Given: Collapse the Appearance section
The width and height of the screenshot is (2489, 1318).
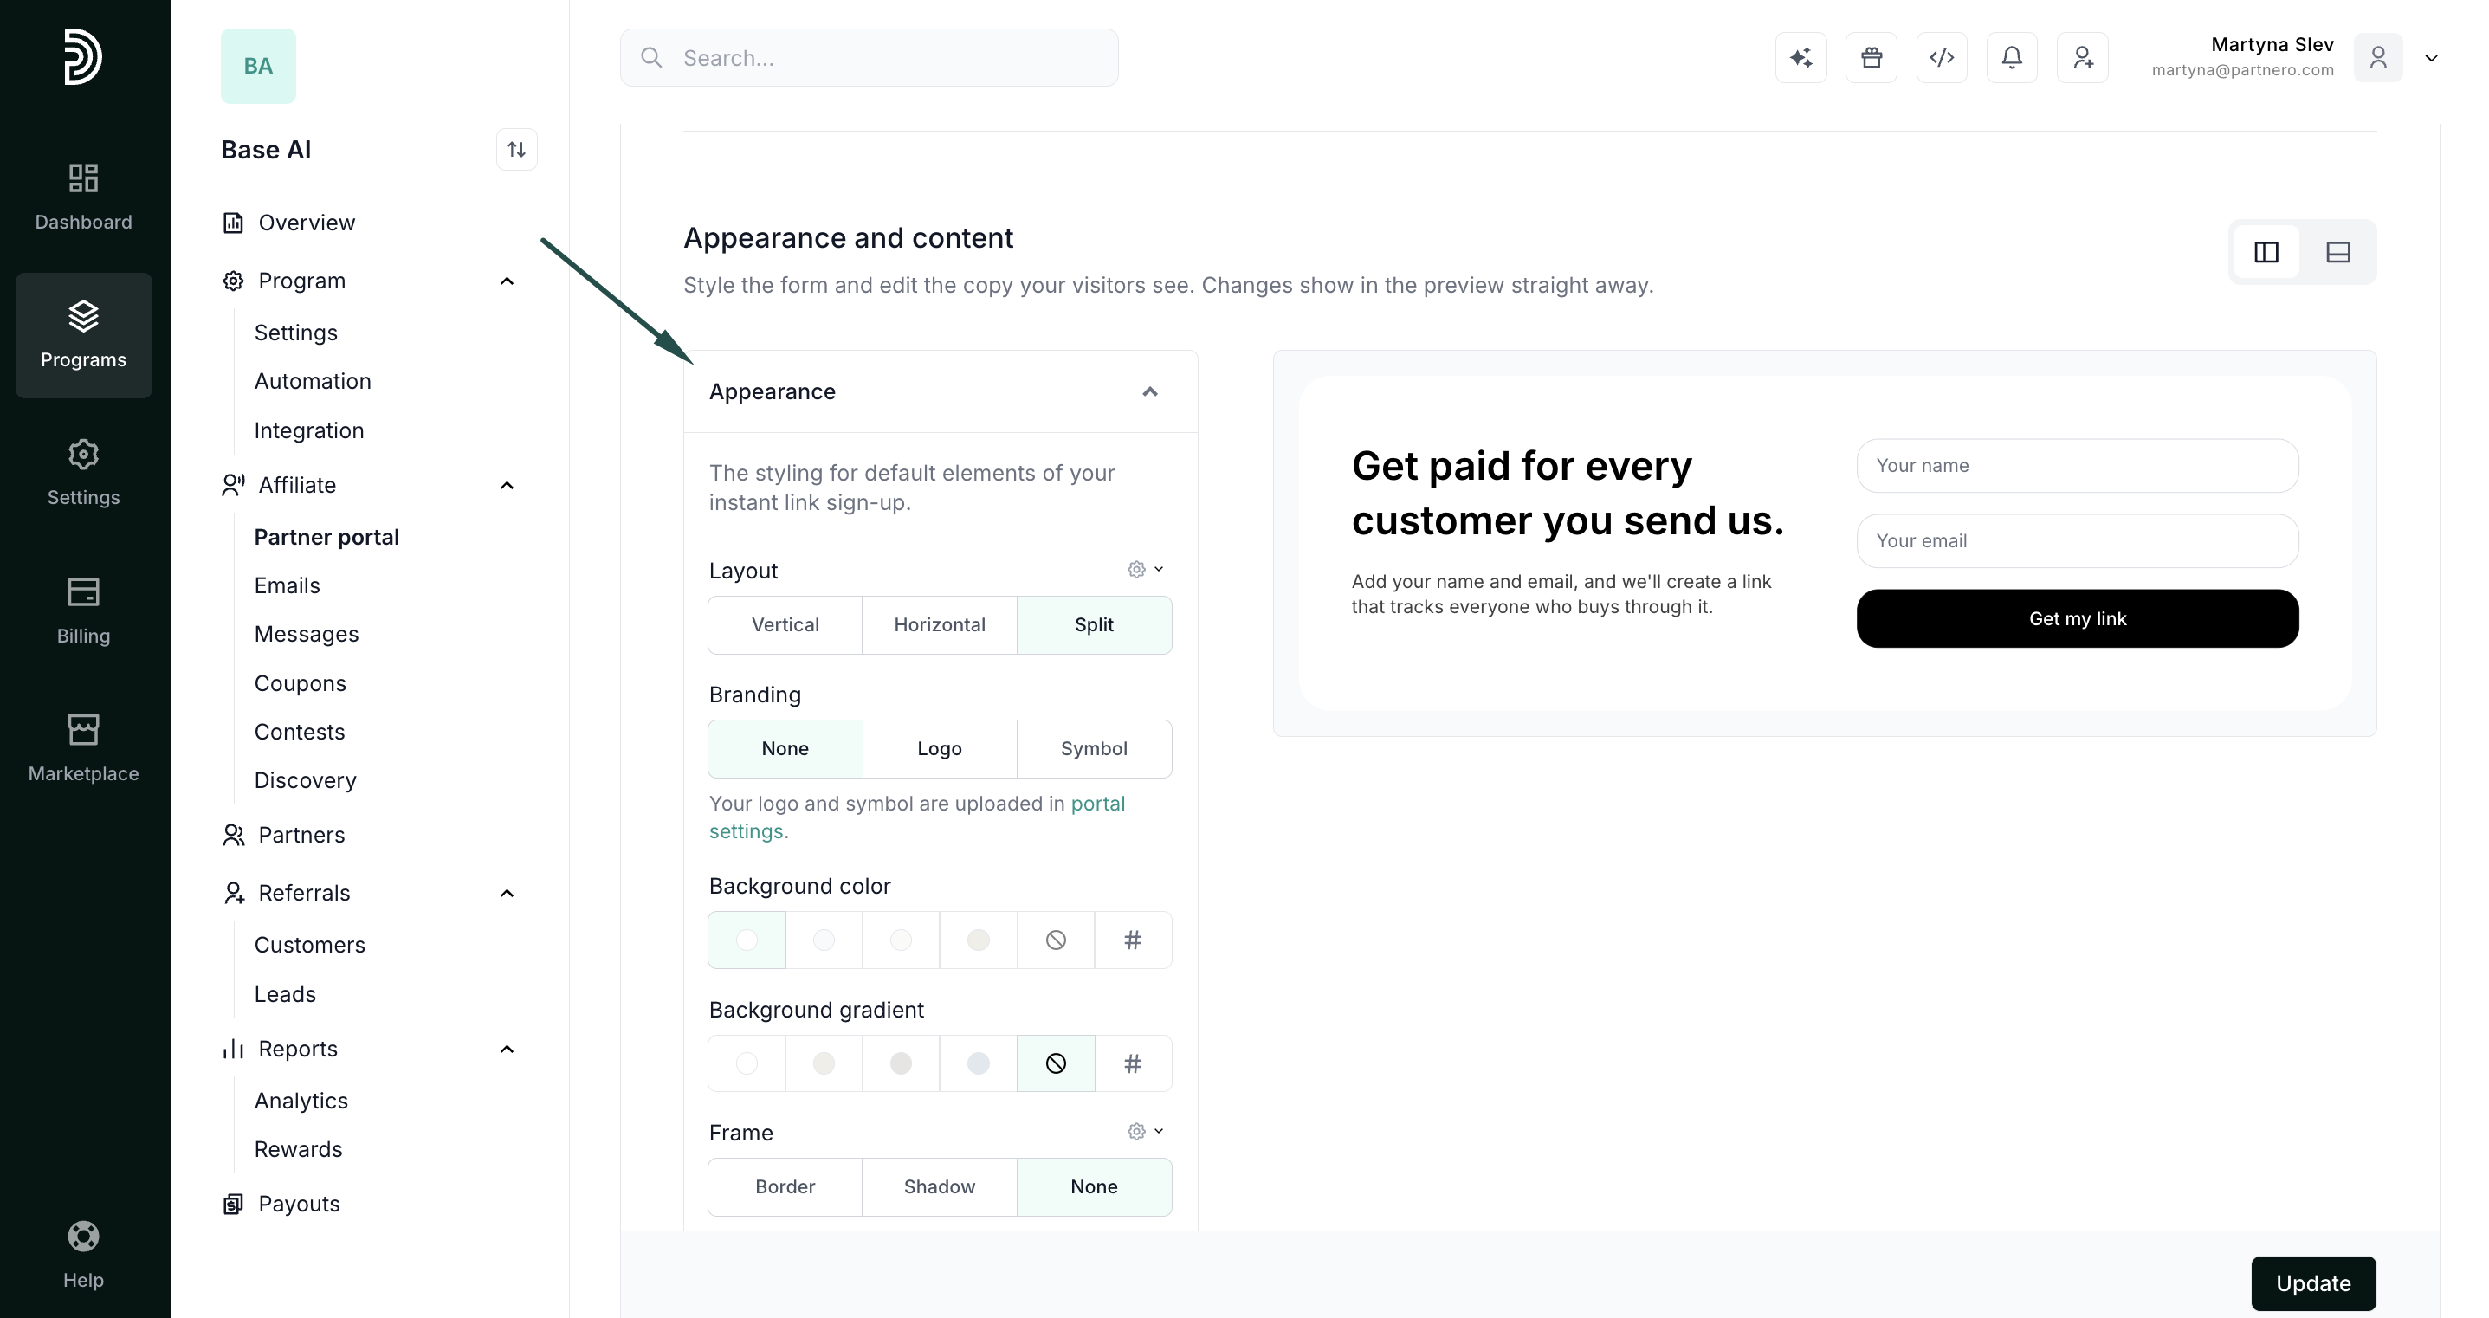Looking at the screenshot, I should coord(1150,391).
